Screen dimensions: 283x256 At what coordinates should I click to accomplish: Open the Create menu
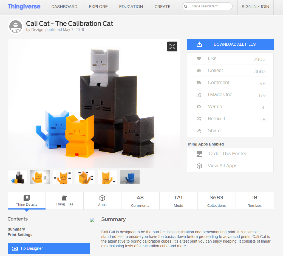(162, 7)
